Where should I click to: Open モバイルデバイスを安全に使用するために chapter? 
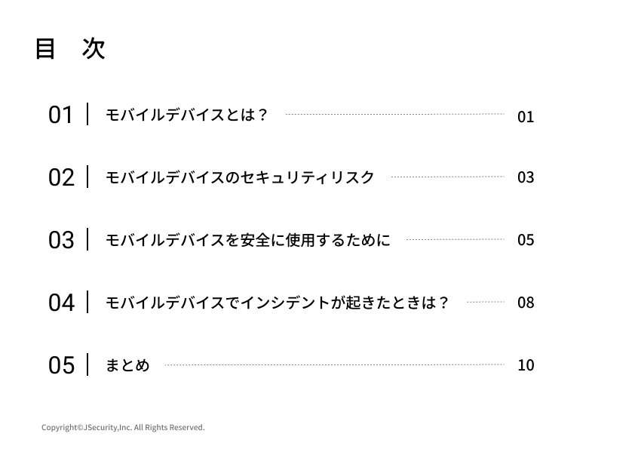247,240
